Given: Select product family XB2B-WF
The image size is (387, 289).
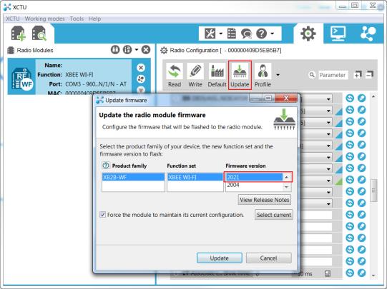Looking at the screenshot, I should 133,177.
